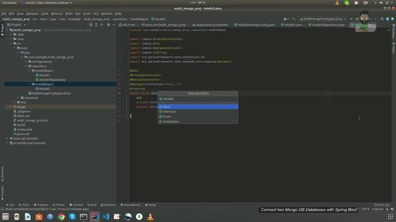Switch to Model1Repository.java editor tab
The width and height of the screenshot is (396, 222).
click(x=326, y=25)
